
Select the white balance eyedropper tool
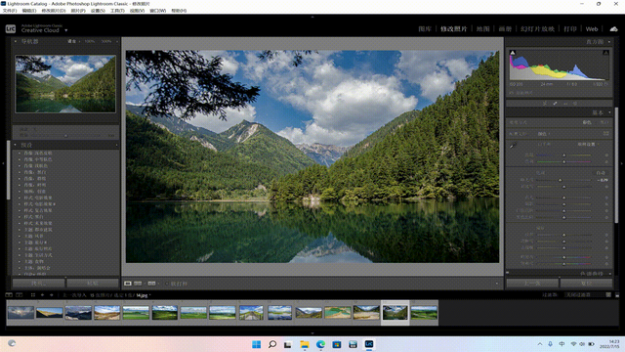(513, 146)
